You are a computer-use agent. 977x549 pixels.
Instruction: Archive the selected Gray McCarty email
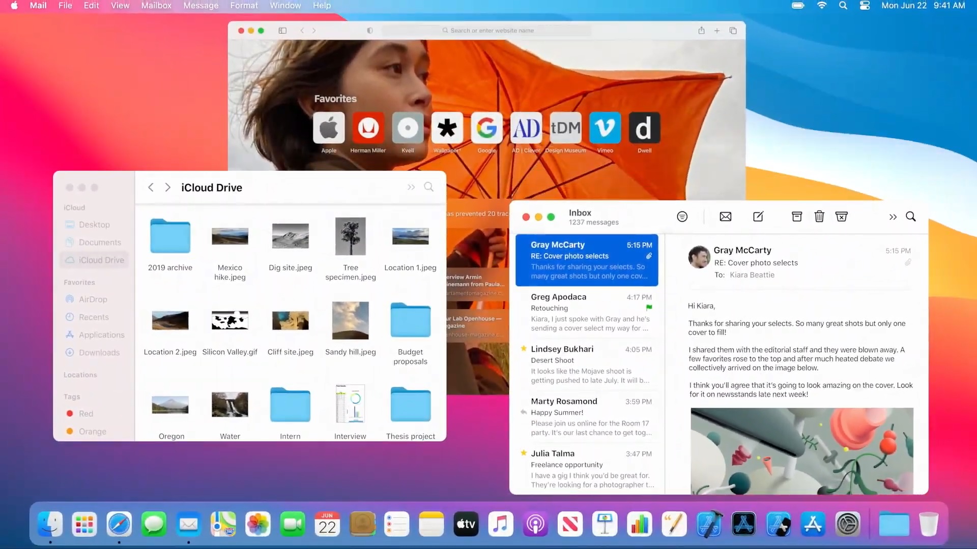(796, 216)
